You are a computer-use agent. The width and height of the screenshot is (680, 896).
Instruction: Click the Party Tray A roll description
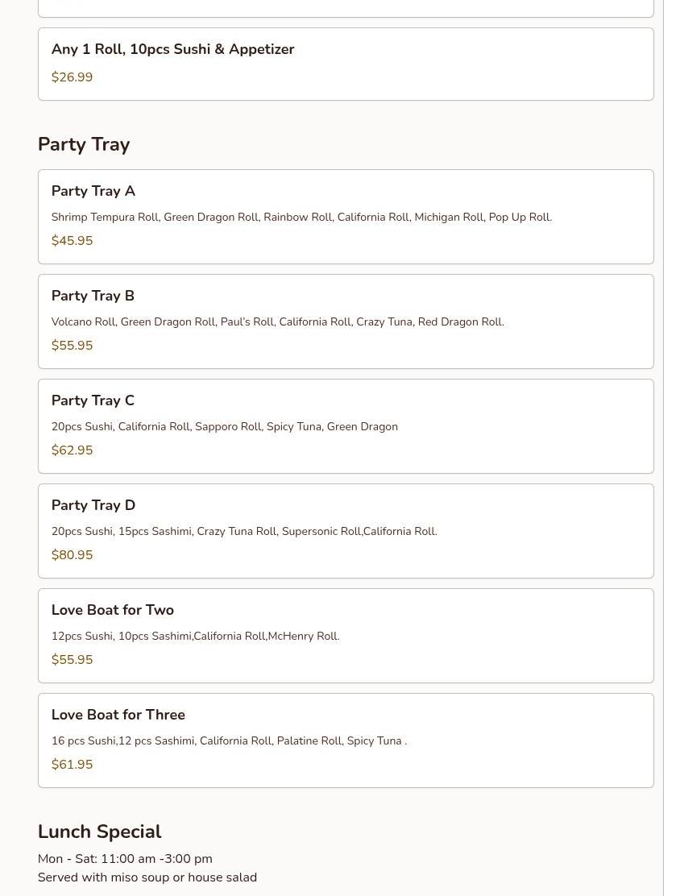(301, 218)
